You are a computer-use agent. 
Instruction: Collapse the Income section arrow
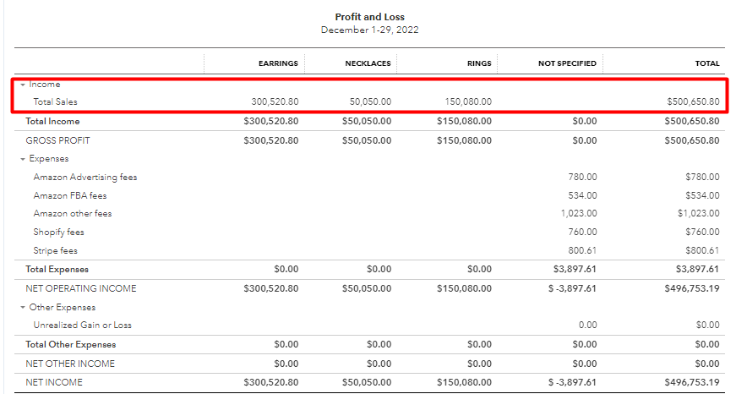click(23, 85)
